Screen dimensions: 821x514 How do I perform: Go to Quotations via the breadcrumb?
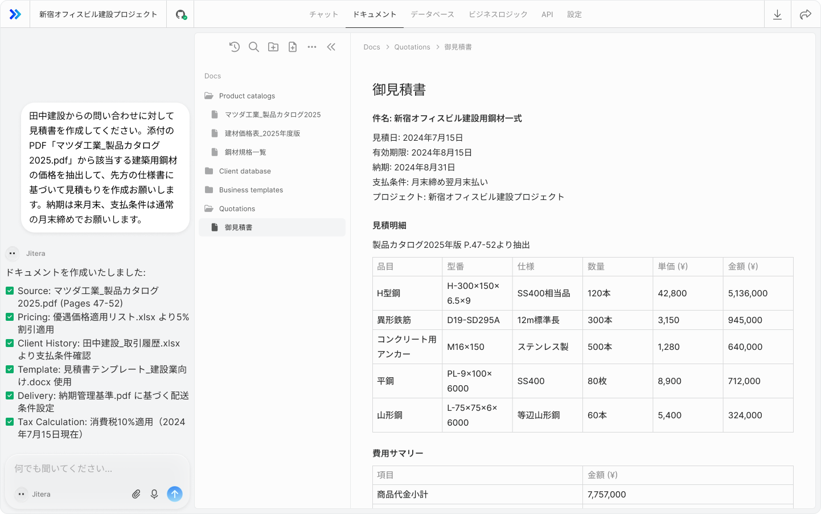pos(412,47)
